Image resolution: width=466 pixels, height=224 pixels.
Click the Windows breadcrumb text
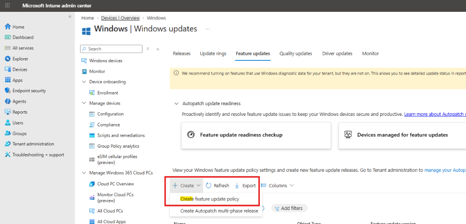(157, 18)
